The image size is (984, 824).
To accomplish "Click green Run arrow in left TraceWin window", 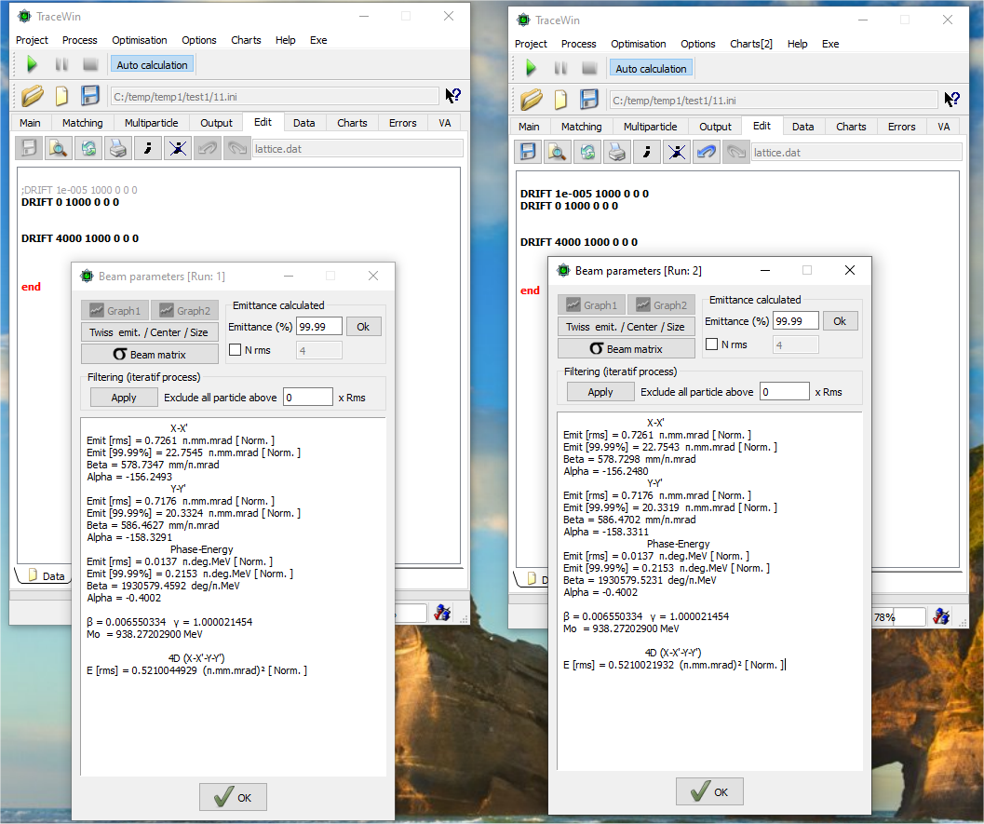I will click(x=32, y=64).
